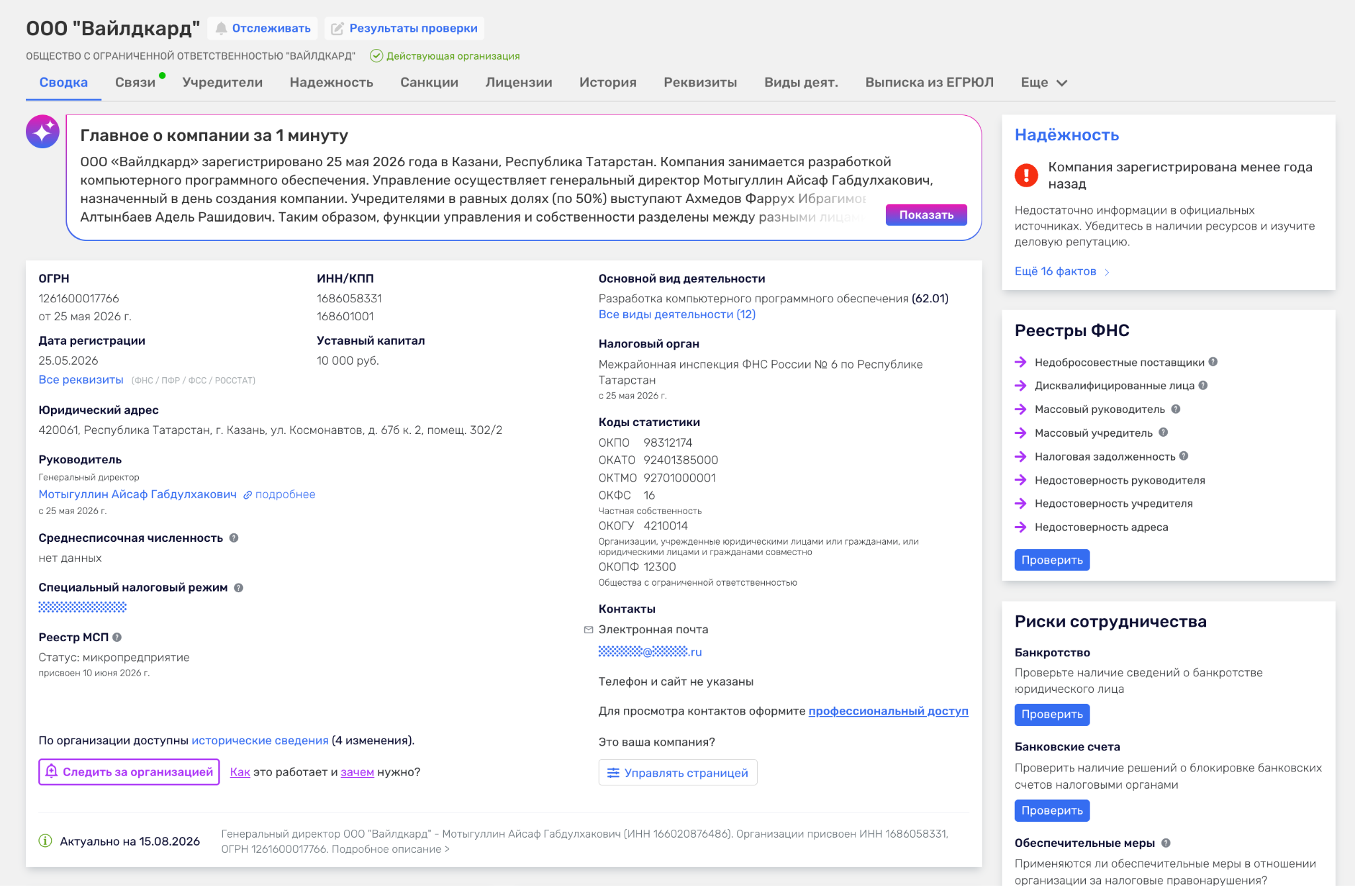Click Проверить under Реестры ФНС
Viewport: 1355px width, 886px height.
pos(1052,560)
